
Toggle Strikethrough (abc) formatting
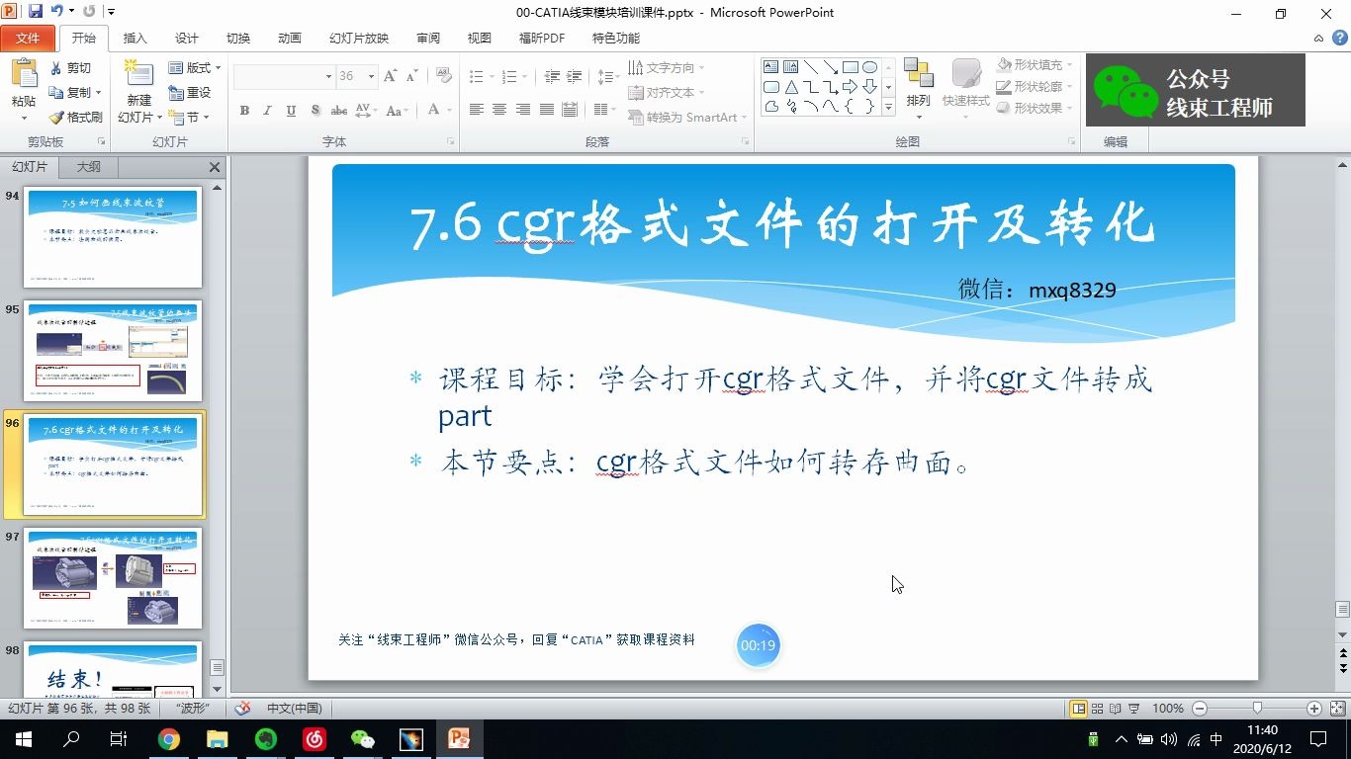pyautogui.click(x=338, y=110)
